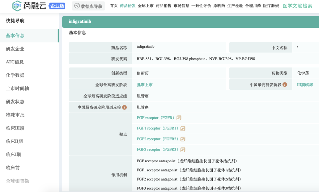The height and width of the screenshot is (192, 319).
Task: Click info icon next to 中国最高研发阶段
Action: pos(285,85)
